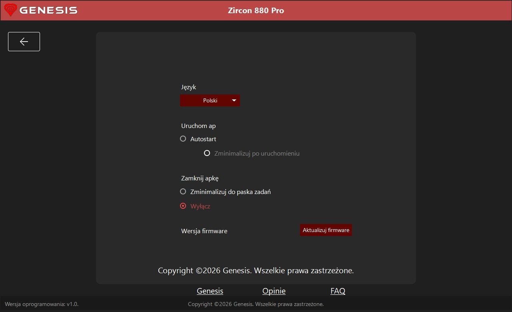
Task: Click the back arrow button
Action: tap(24, 42)
